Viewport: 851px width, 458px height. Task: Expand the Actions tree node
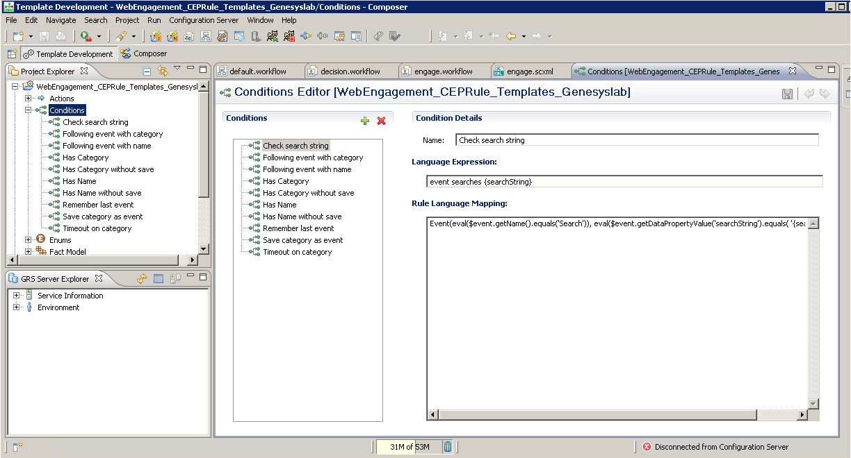click(29, 99)
